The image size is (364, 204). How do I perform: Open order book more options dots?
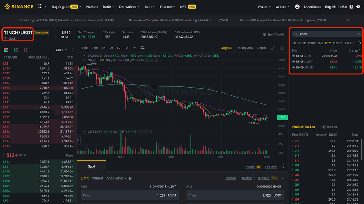72,50
